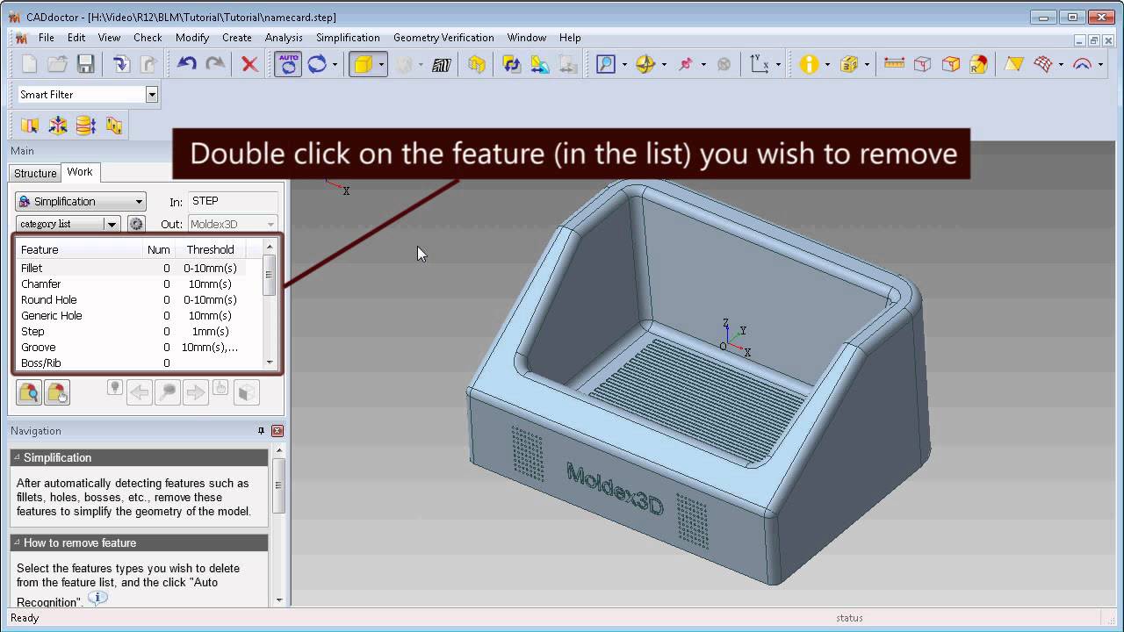Click the yellow triangle surface icon

(1014, 64)
